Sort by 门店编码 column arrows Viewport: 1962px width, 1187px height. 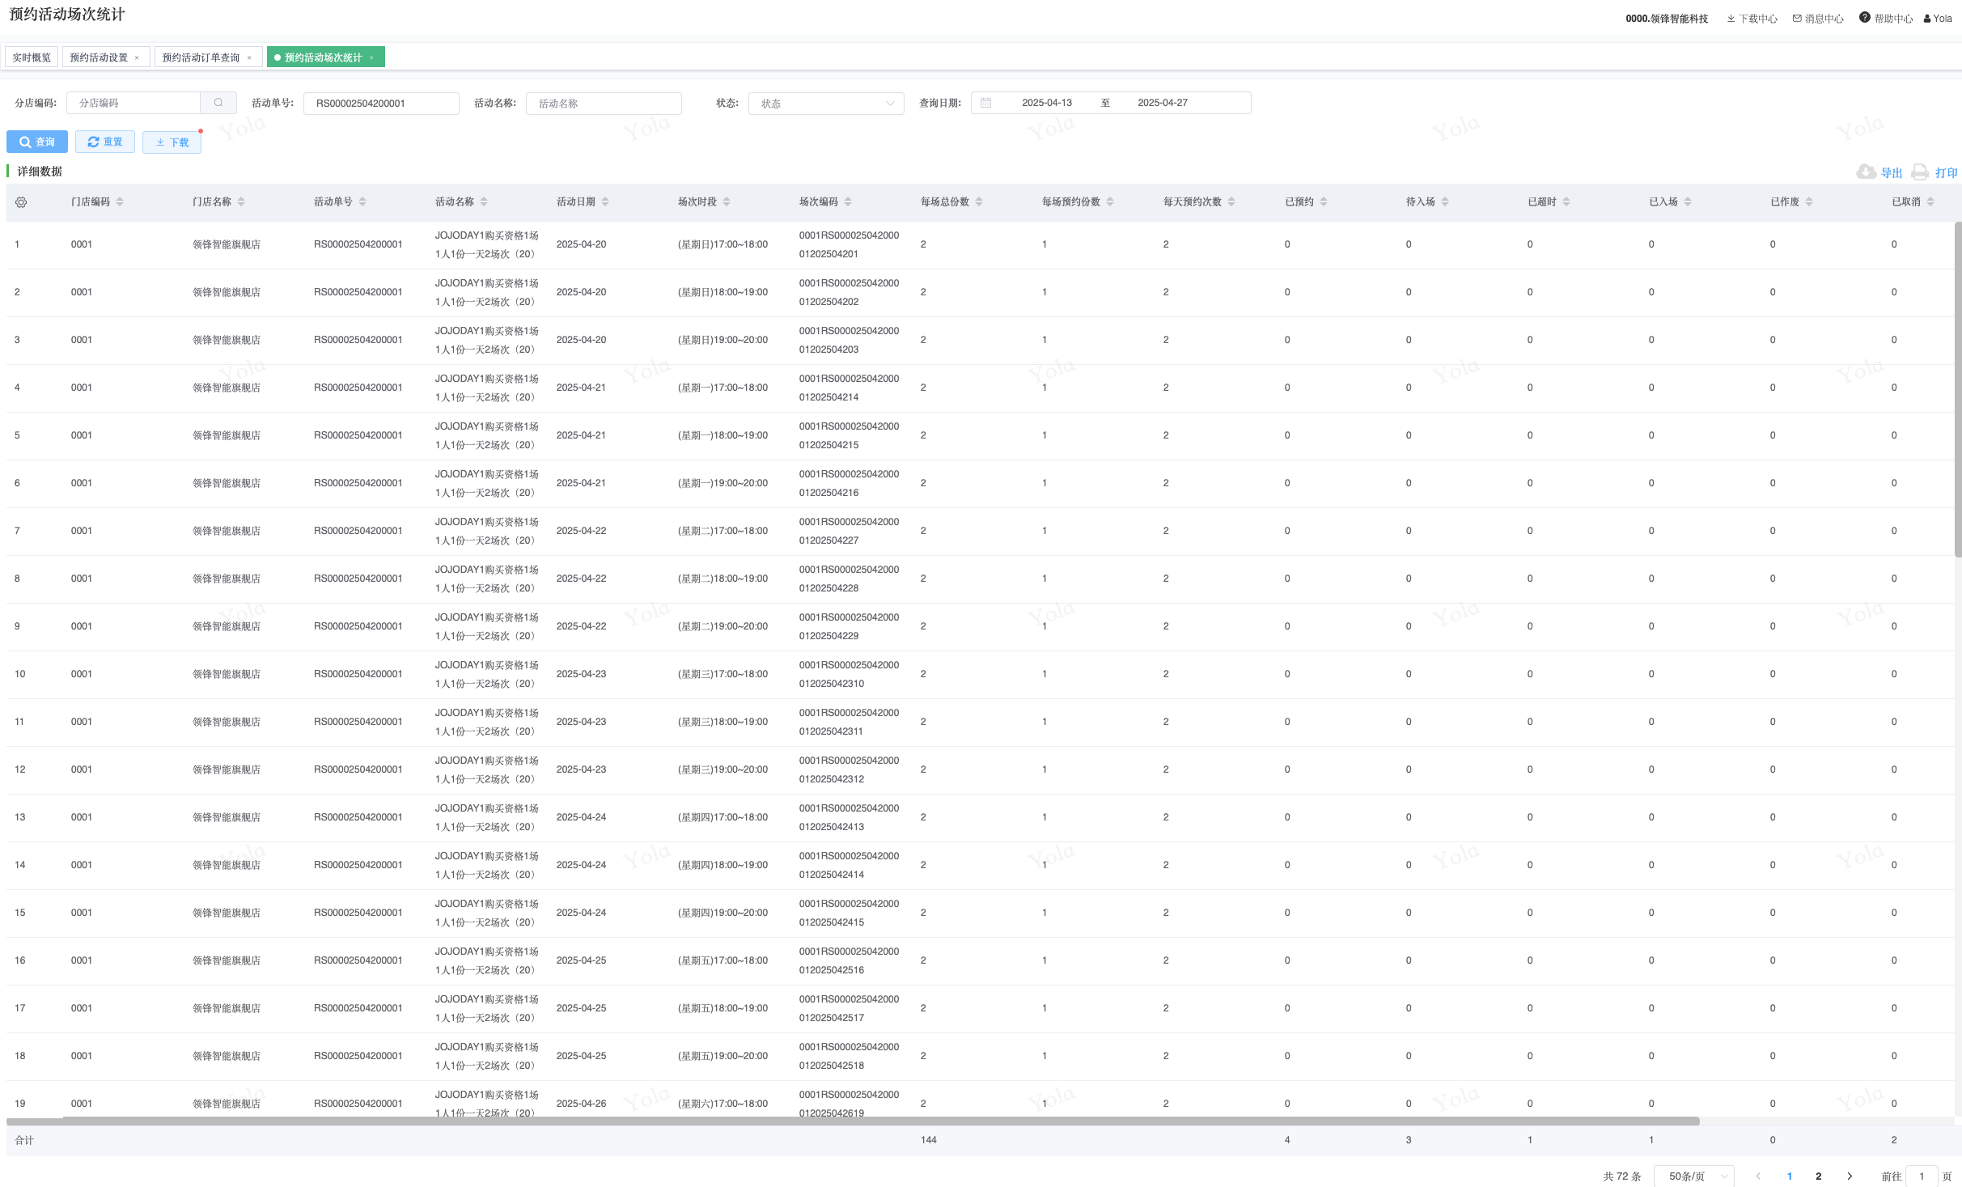tap(120, 201)
